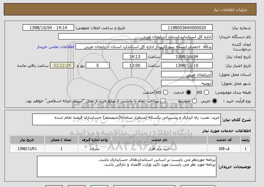Screen dimensions: 264x187
Task: Click the validity date field 1398/10/10
Action: point(187,66)
